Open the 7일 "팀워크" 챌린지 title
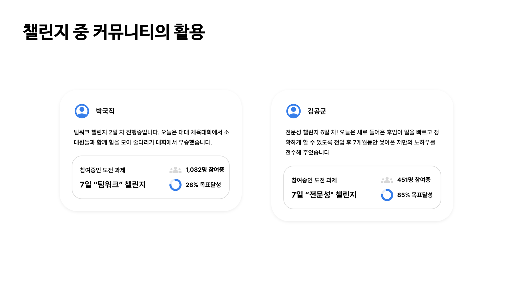 click(113, 185)
